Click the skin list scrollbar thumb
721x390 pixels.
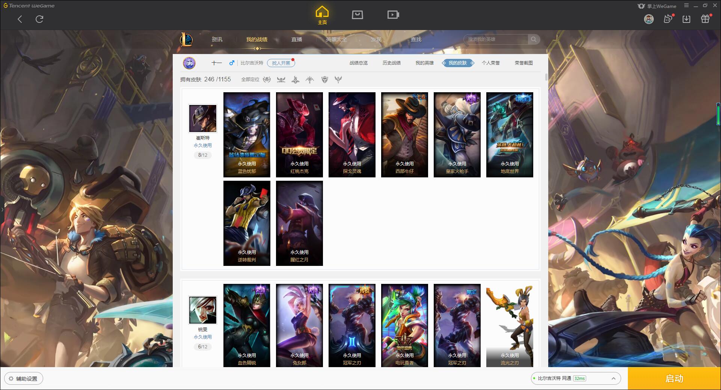(546, 77)
